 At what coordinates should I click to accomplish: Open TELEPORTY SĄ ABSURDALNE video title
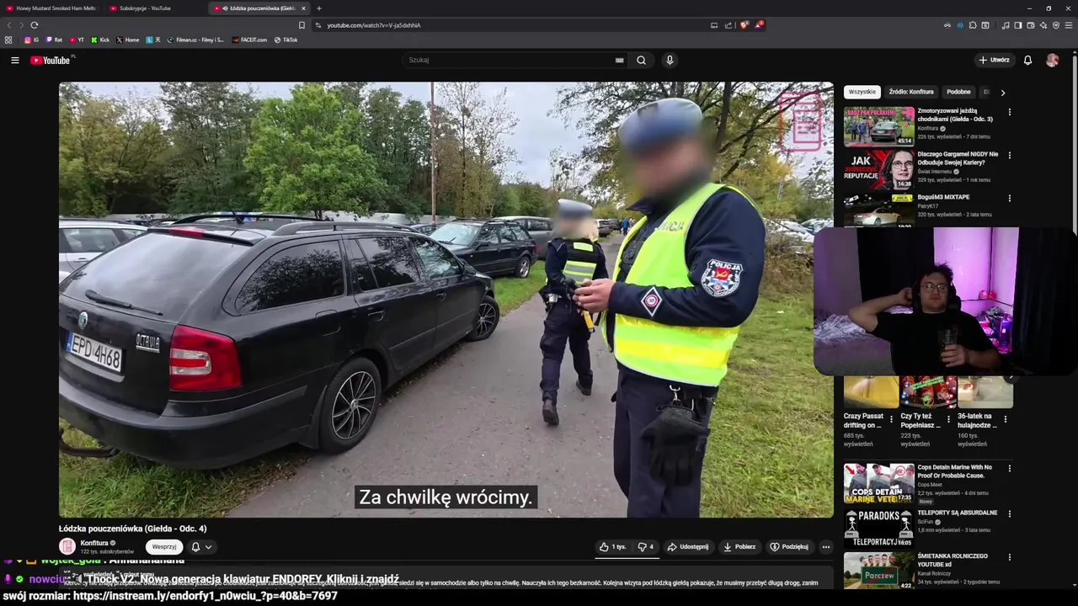(x=958, y=513)
